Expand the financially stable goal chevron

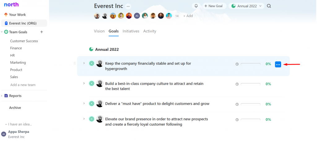click(x=84, y=63)
